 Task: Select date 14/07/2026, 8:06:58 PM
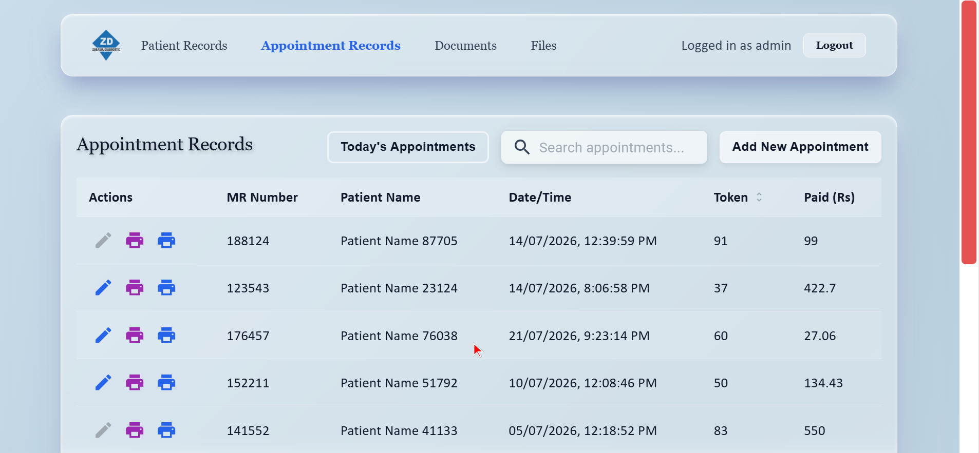[579, 288]
